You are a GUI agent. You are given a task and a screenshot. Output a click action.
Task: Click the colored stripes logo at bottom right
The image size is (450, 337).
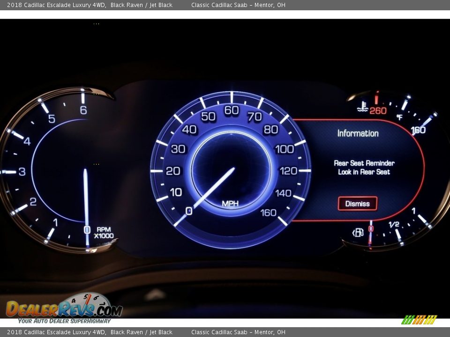(x=419, y=320)
